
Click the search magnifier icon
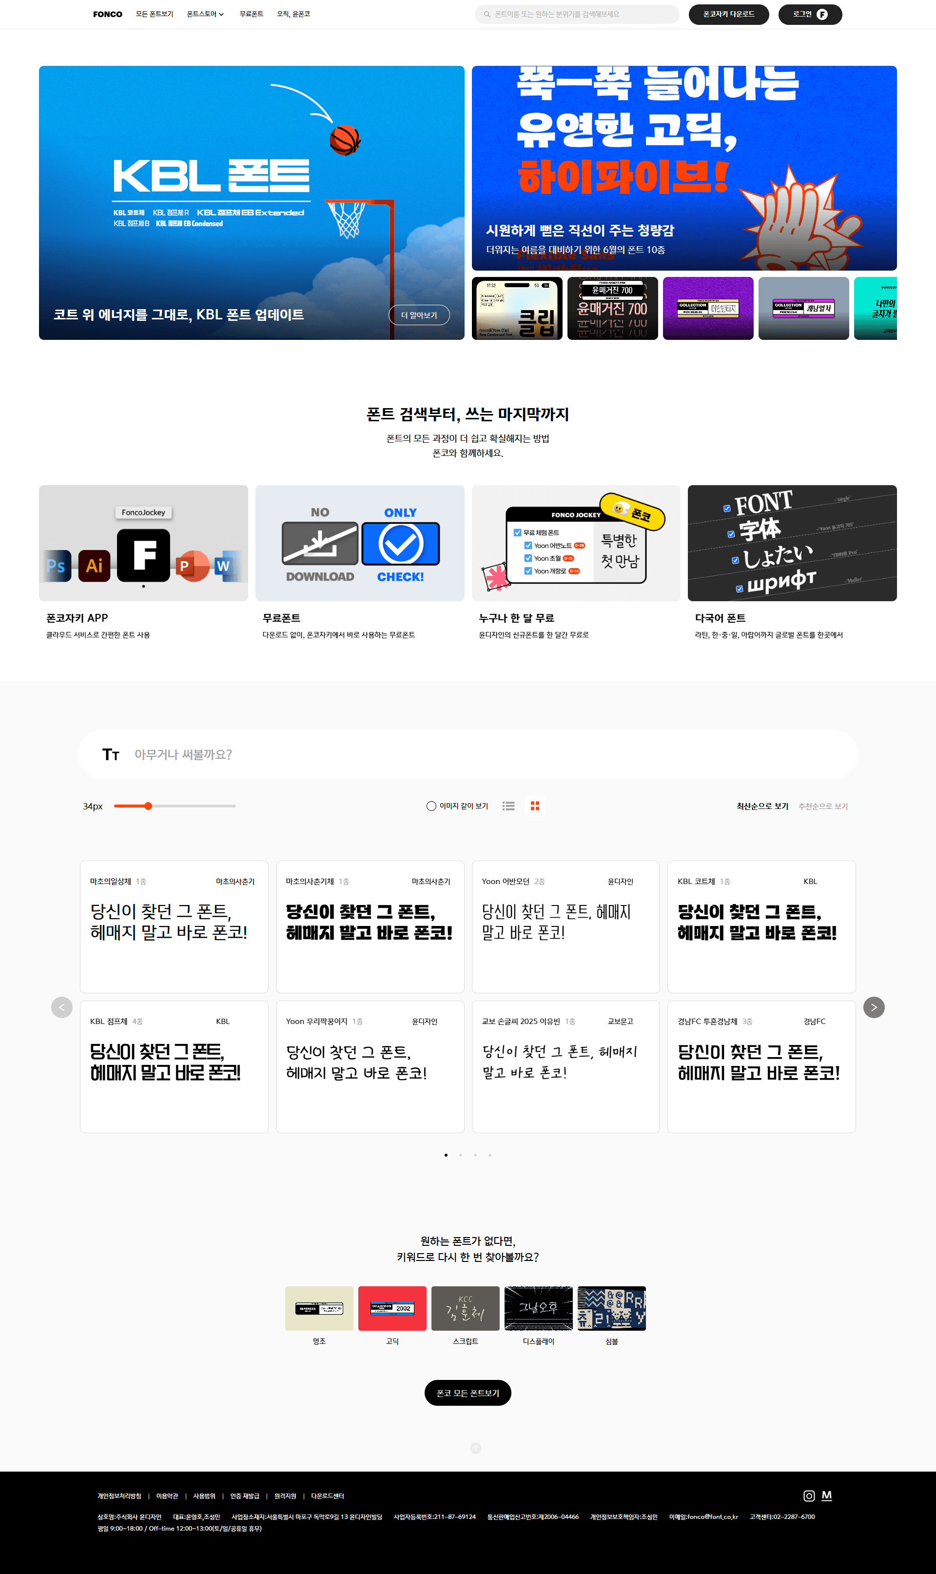[x=487, y=14]
